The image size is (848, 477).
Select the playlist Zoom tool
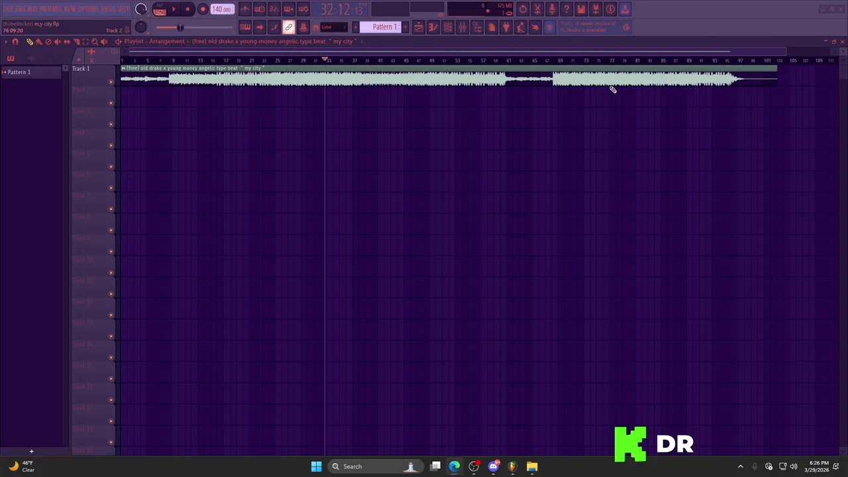pyautogui.click(x=95, y=41)
